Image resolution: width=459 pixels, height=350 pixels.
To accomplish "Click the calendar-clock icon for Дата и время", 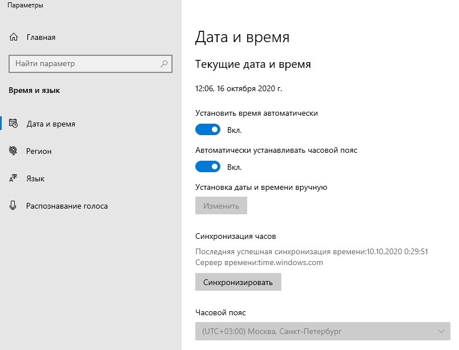I will pyautogui.click(x=14, y=124).
